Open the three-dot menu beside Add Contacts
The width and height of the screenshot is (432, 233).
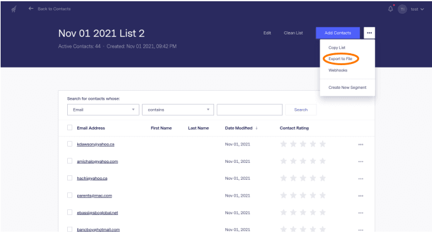pos(369,33)
